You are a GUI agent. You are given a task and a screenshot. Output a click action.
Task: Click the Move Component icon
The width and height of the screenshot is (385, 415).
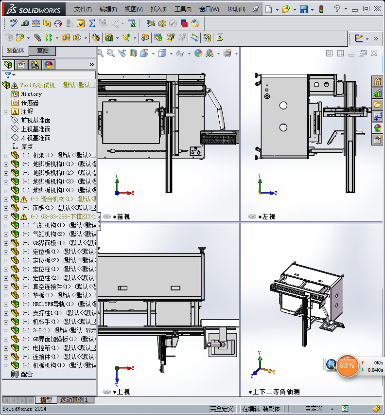click(x=77, y=37)
